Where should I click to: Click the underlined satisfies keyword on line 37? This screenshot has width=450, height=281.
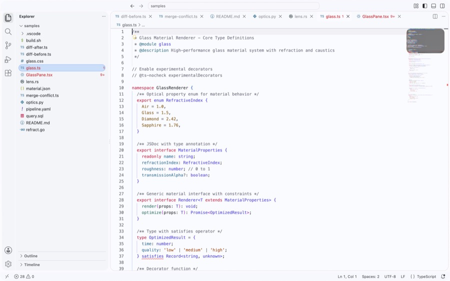[x=152, y=256]
